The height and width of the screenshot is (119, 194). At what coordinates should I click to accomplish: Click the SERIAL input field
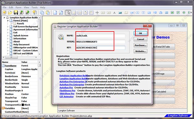(100, 42)
